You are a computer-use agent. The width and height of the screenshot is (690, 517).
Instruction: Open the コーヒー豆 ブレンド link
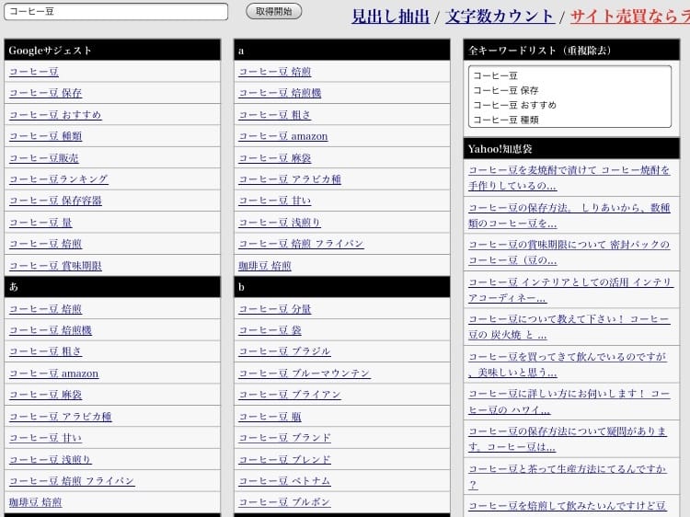coord(284,459)
